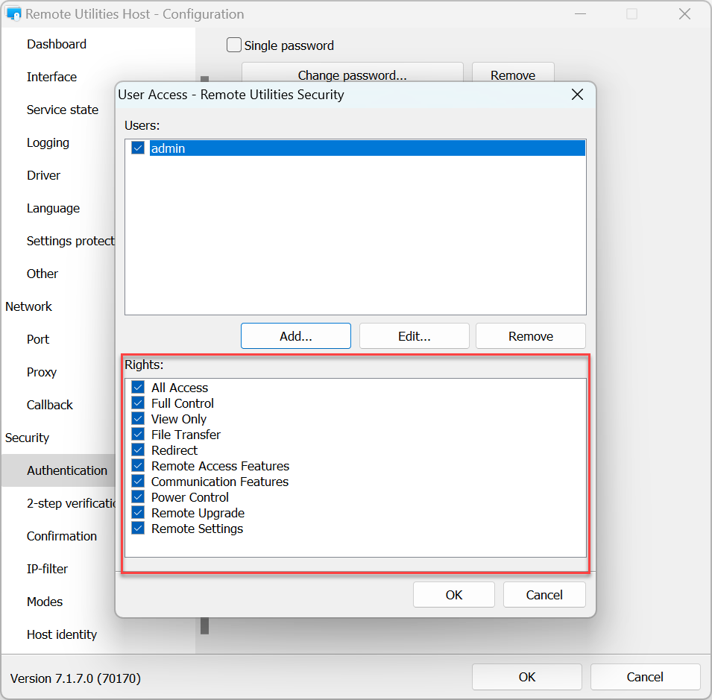712x700 pixels.
Task: Go to the Host identity settings
Action: pos(62,634)
